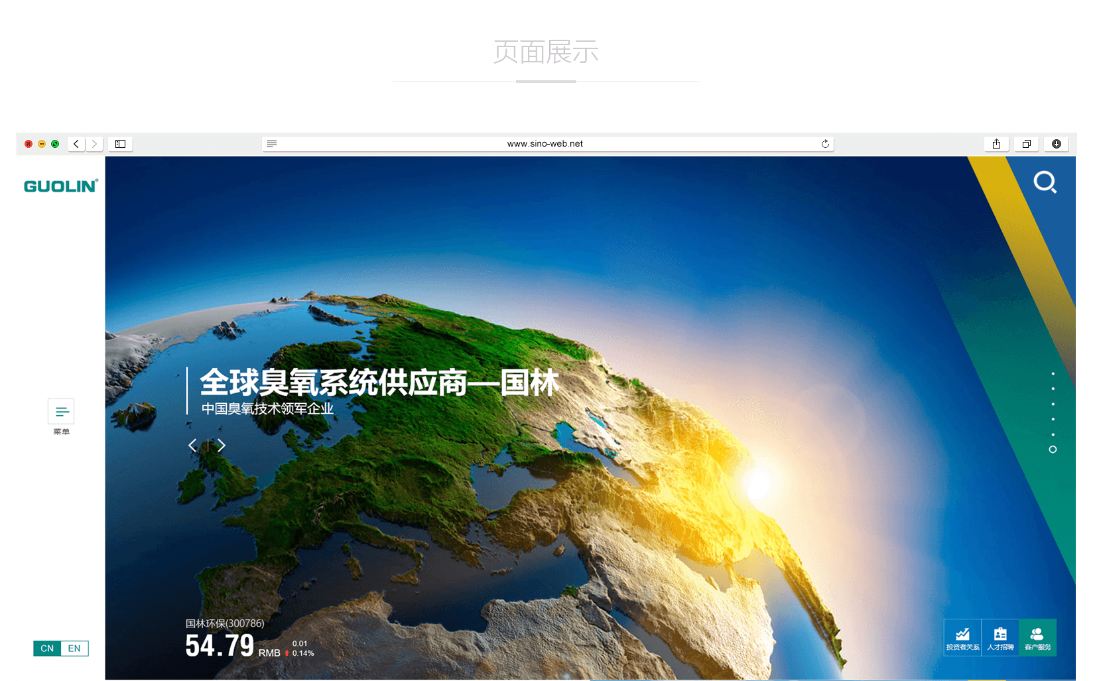Reload the page with refresh icon
Image resolution: width=1099 pixels, height=681 pixels.
click(825, 144)
